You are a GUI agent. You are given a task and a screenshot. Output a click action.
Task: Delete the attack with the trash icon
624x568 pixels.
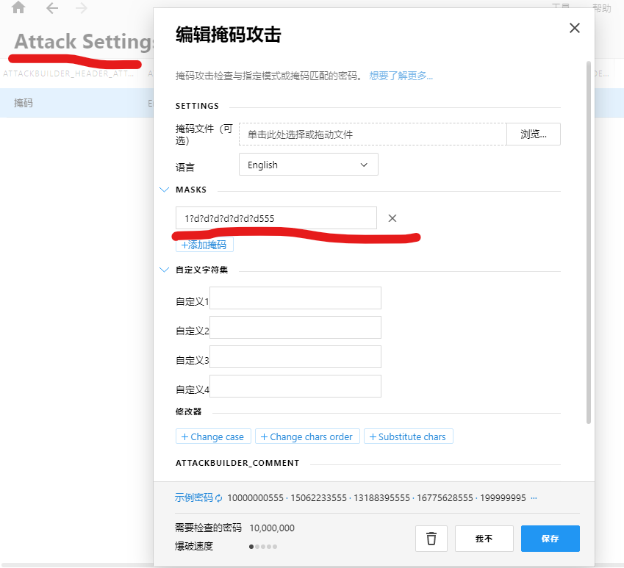[x=431, y=539]
